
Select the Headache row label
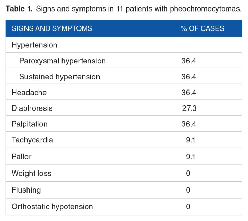click(29, 93)
